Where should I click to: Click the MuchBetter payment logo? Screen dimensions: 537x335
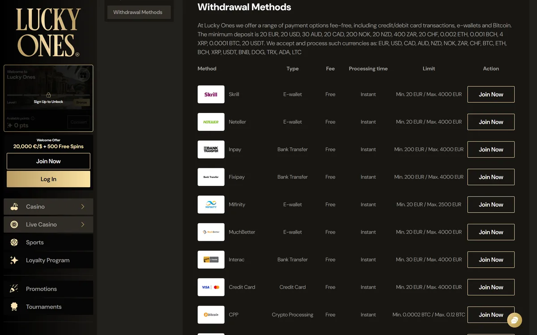coord(211,232)
